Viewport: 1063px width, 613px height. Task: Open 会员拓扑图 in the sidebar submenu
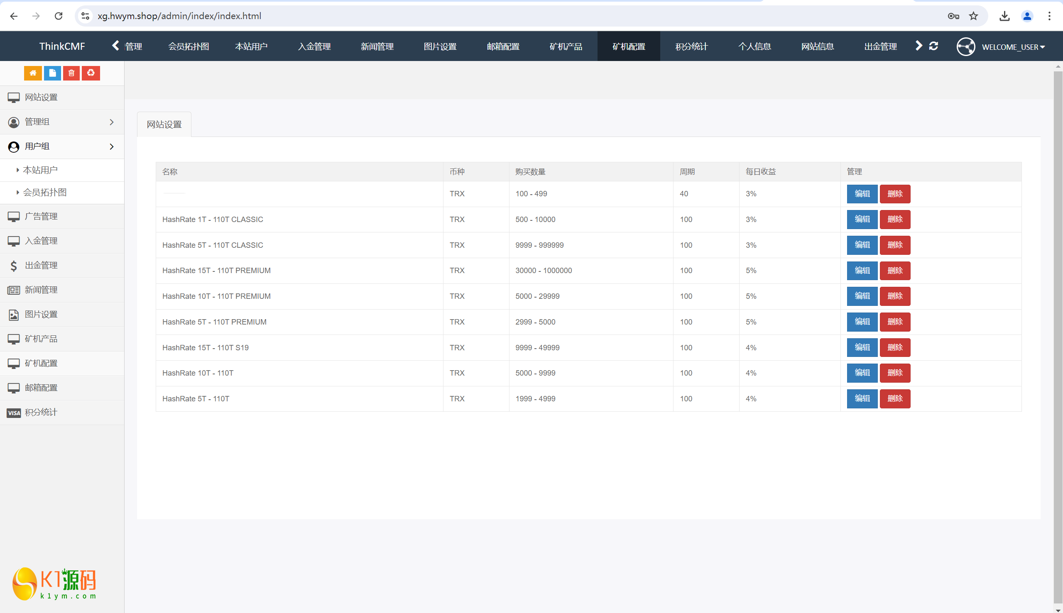pyautogui.click(x=45, y=193)
